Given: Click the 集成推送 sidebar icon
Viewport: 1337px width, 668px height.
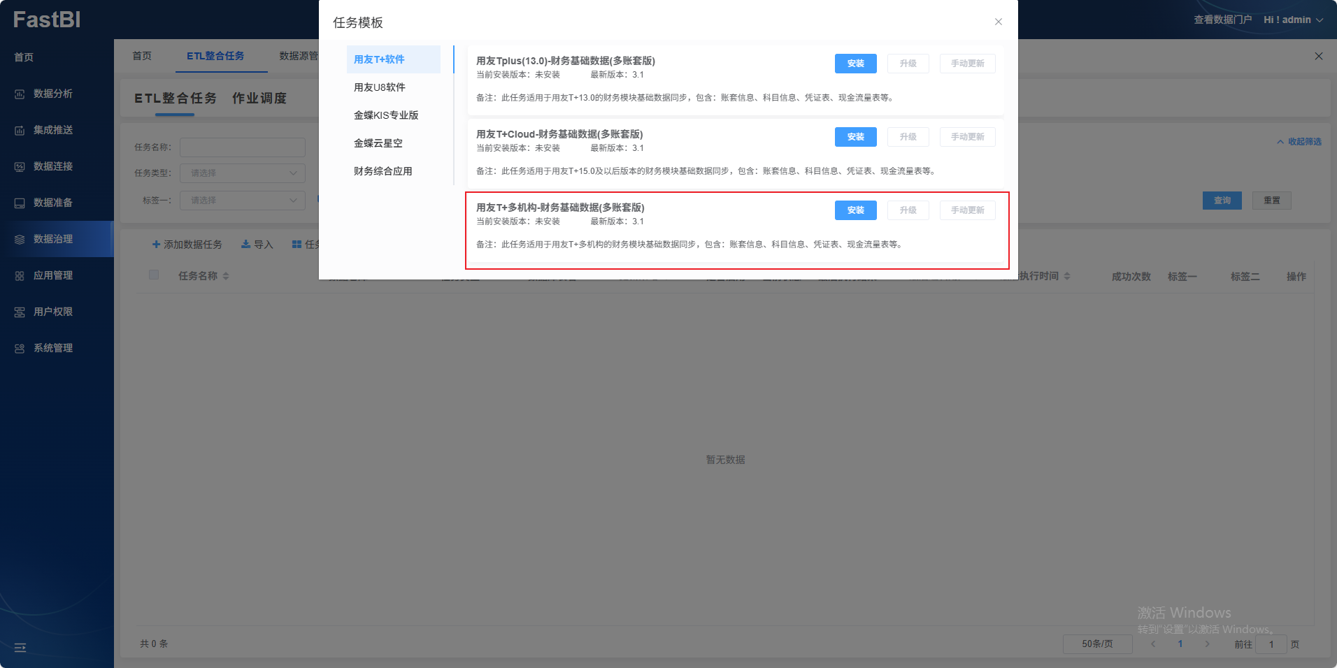Looking at the screenshot, I should click(x=20, y=131).
